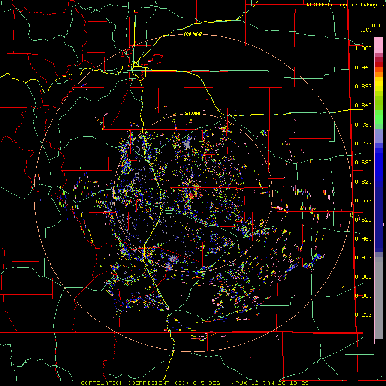
Task: Click the DCC legend title
Action: 377,26
